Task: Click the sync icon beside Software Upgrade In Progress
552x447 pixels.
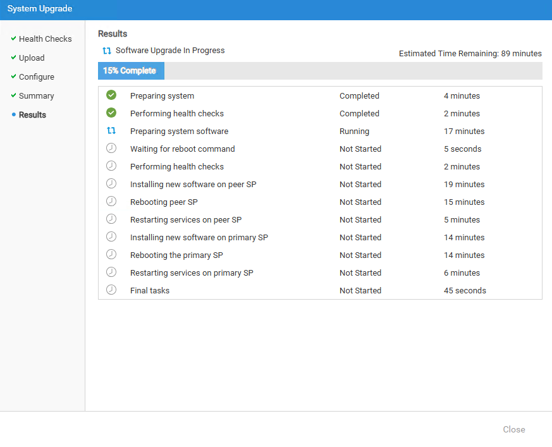Action: pyautogui.click(x=107, y=51)
